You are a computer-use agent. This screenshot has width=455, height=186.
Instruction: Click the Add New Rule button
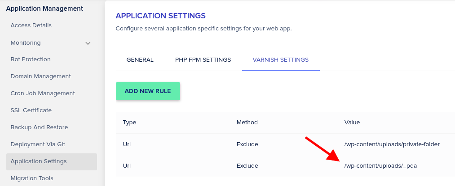[x=148, y=91]
